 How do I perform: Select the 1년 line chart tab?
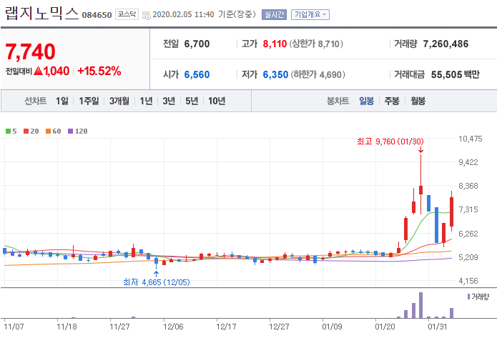146,101
